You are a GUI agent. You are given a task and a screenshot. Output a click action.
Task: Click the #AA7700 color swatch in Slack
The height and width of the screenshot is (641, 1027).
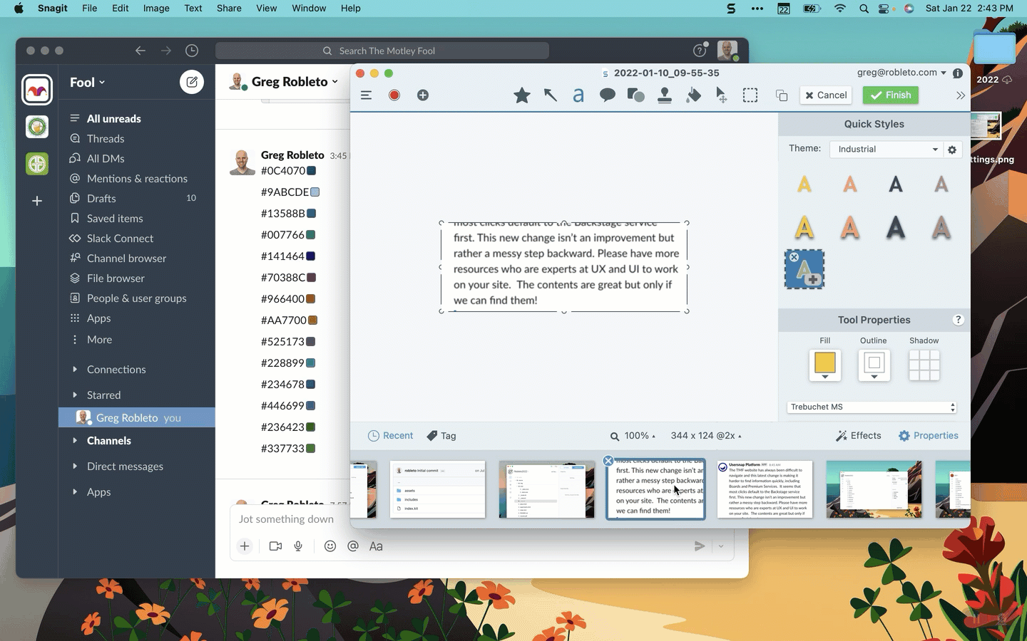313,320
